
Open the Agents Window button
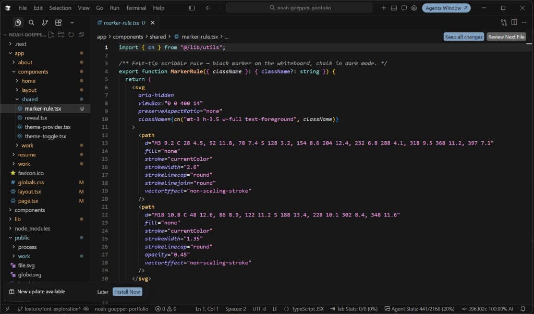(446, 8)
